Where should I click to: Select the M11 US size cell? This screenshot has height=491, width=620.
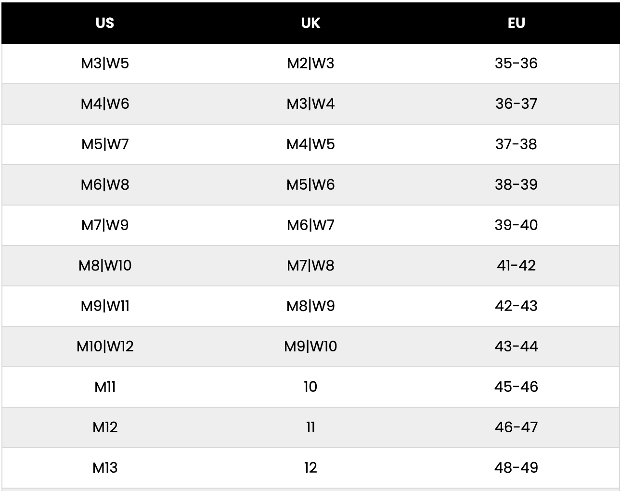point(105,387)
